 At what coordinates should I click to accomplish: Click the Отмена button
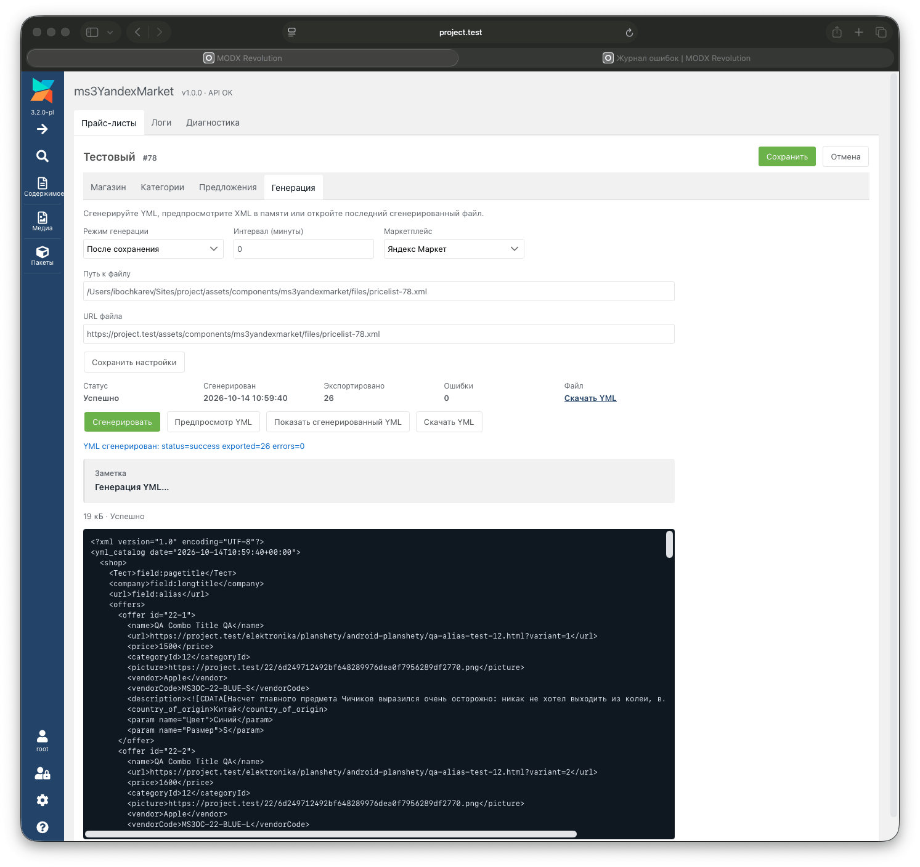click(845, 156)
